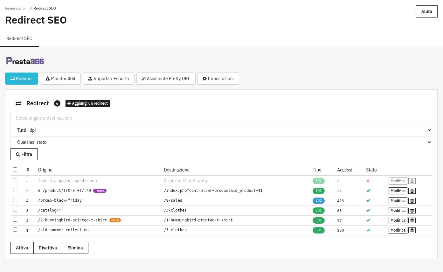This screenshot has width=443, height=272.
Task: Click trash icon on /catalog/* row
Action: (412, 211)
